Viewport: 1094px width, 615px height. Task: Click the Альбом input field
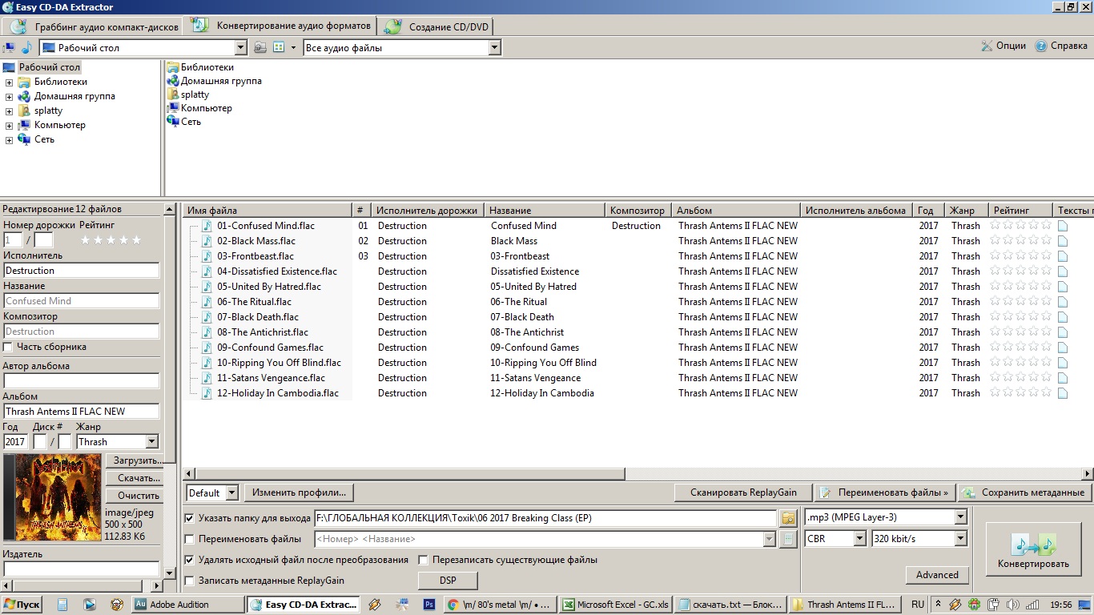(81, 412)
